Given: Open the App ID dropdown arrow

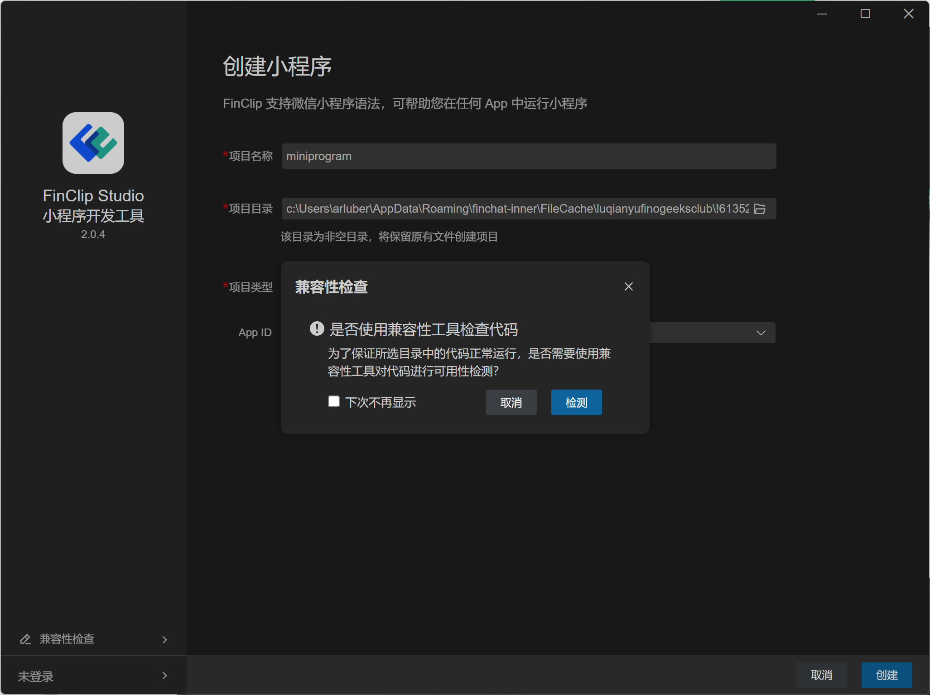Looking at the screenshot, I should [x=761, y=333].
